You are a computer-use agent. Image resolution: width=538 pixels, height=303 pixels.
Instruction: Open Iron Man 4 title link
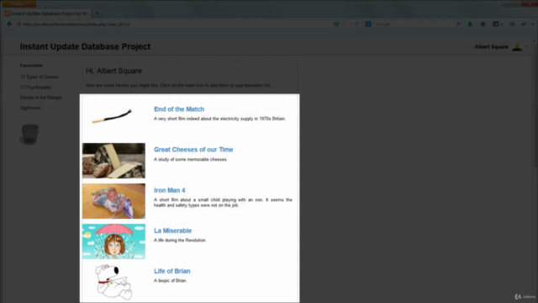click(x=169, y=190)
